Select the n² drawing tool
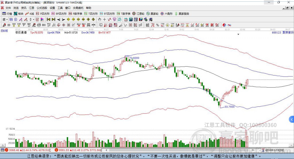 [x=49, y=25]
